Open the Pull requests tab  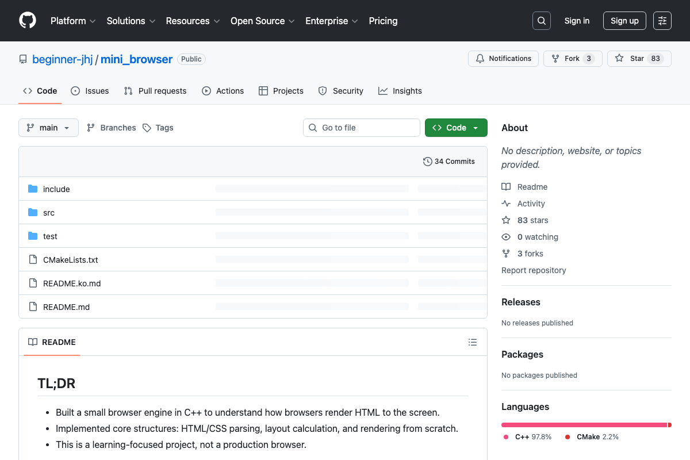pos(155,91)
